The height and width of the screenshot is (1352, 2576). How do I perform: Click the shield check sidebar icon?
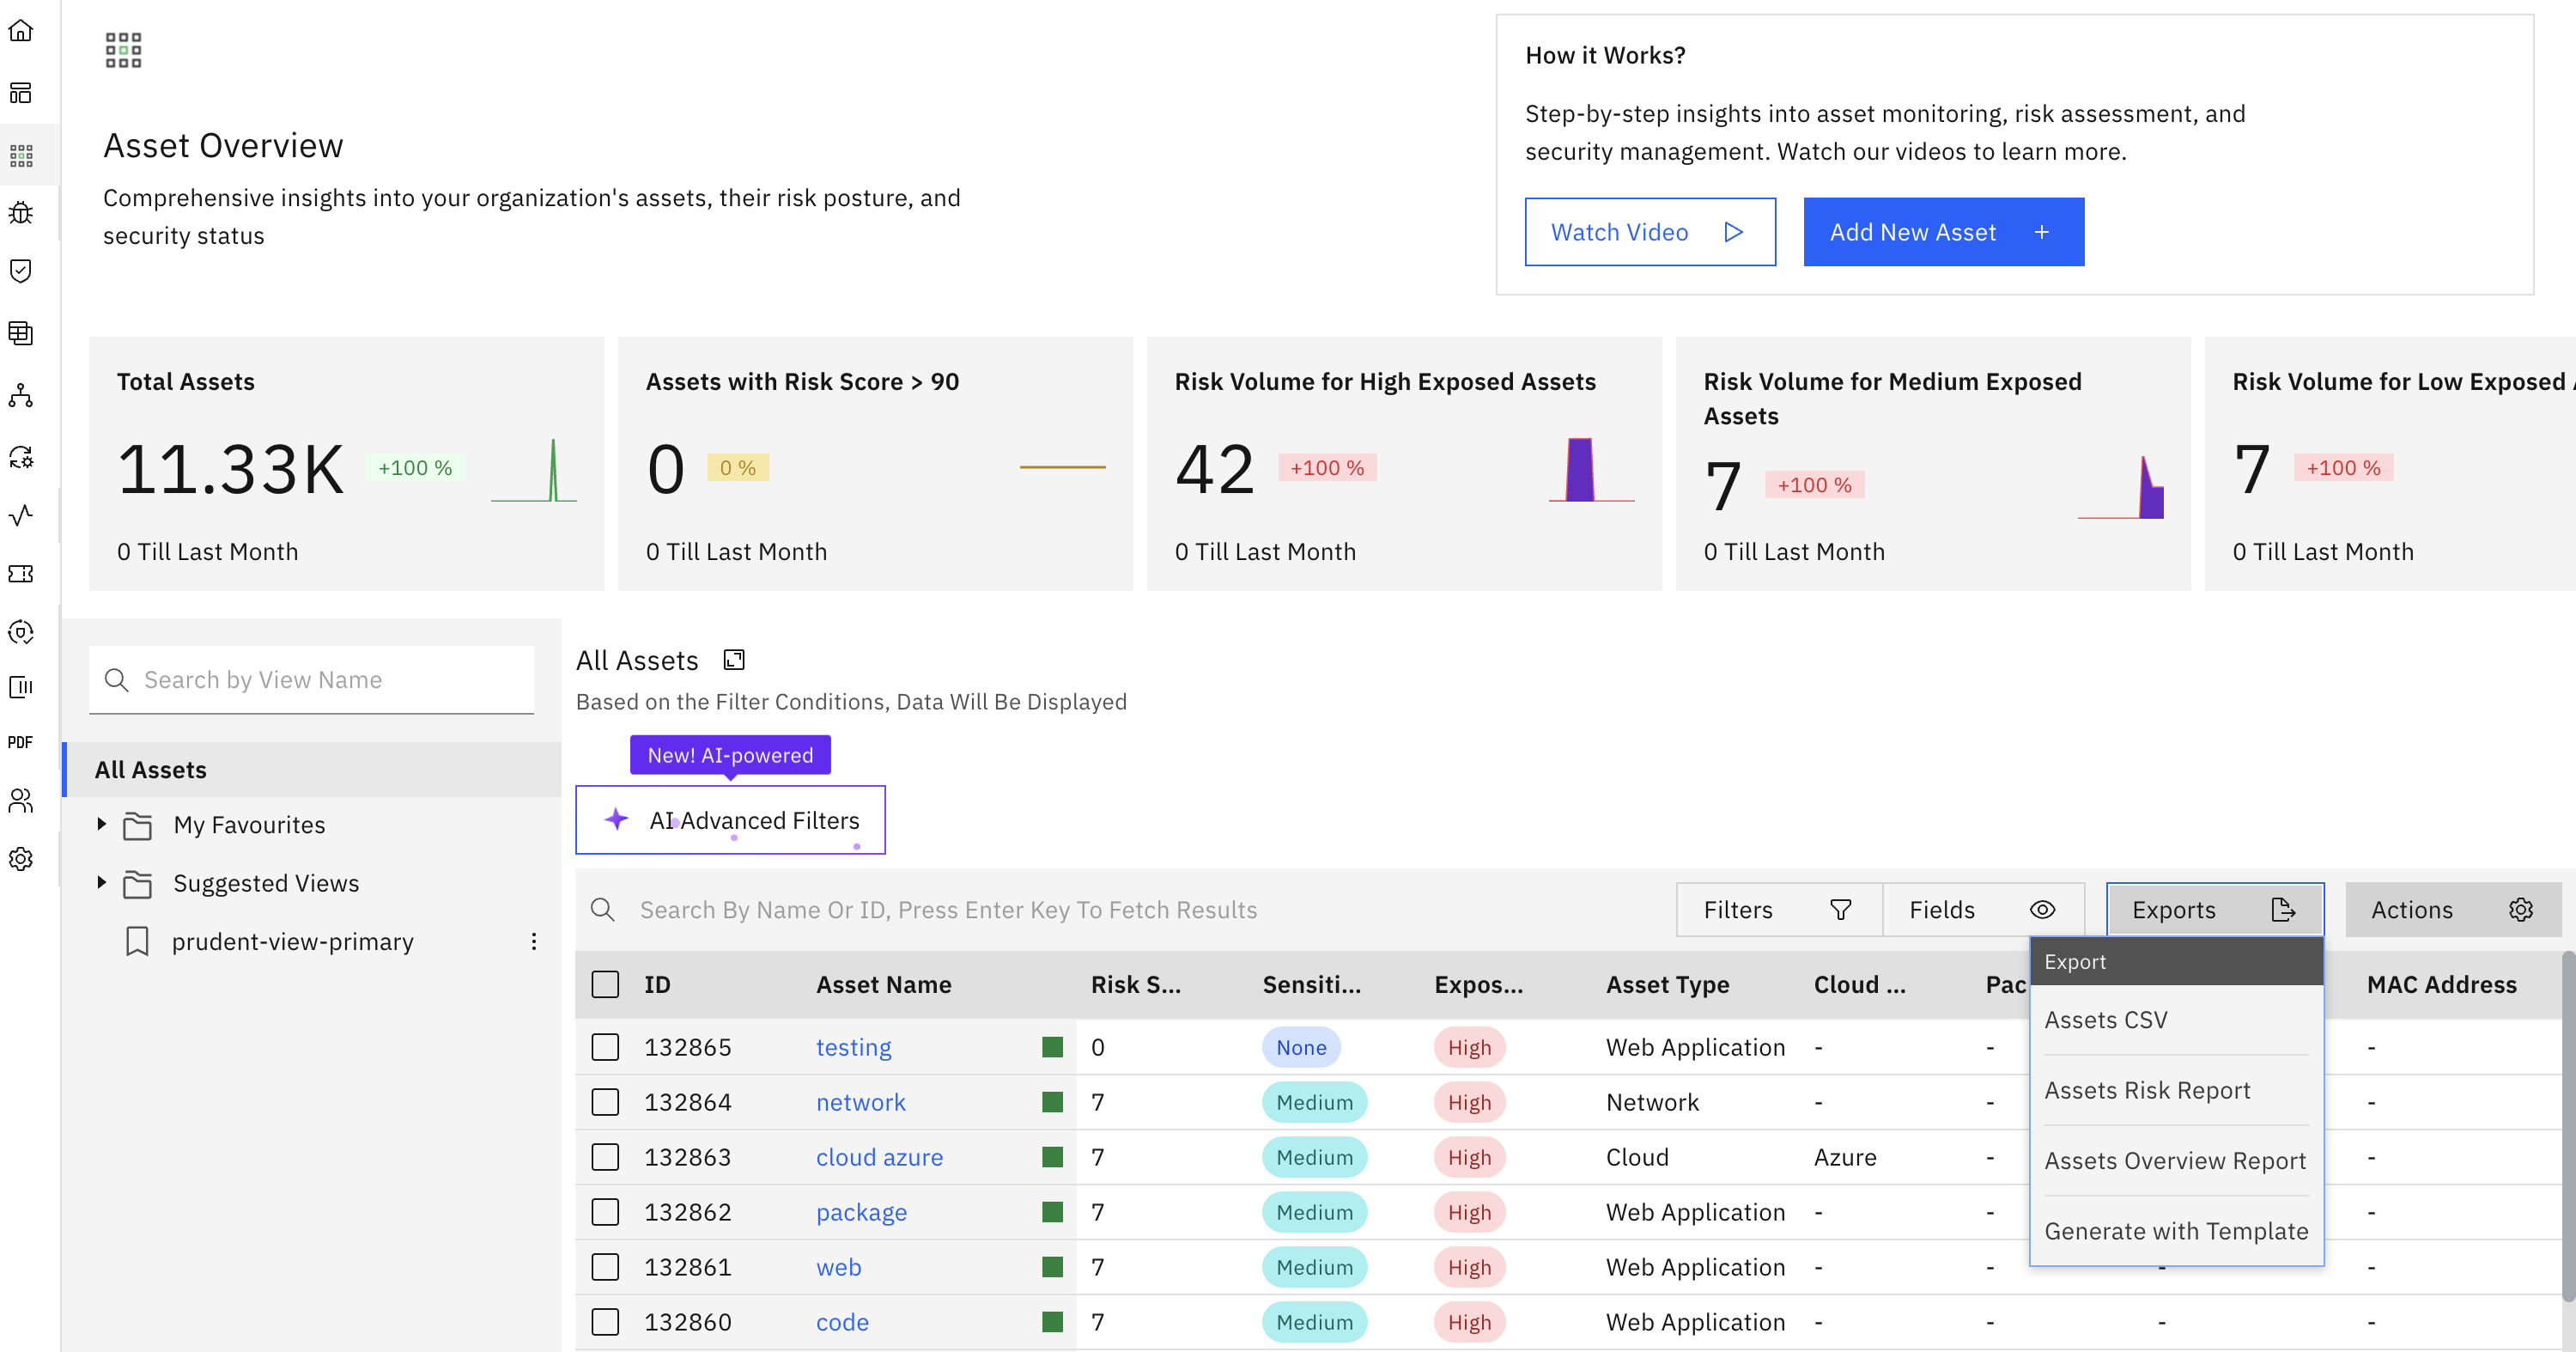21,271
